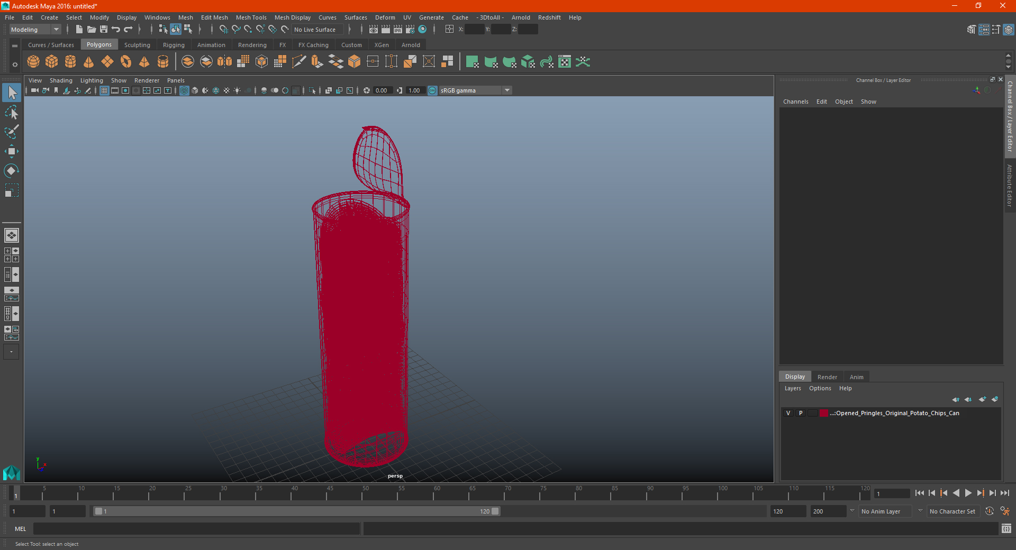Click the layer red color swatch
The width and height of the screenshot is (1016, 550).
pyautogui.click(x=824, y=413)
